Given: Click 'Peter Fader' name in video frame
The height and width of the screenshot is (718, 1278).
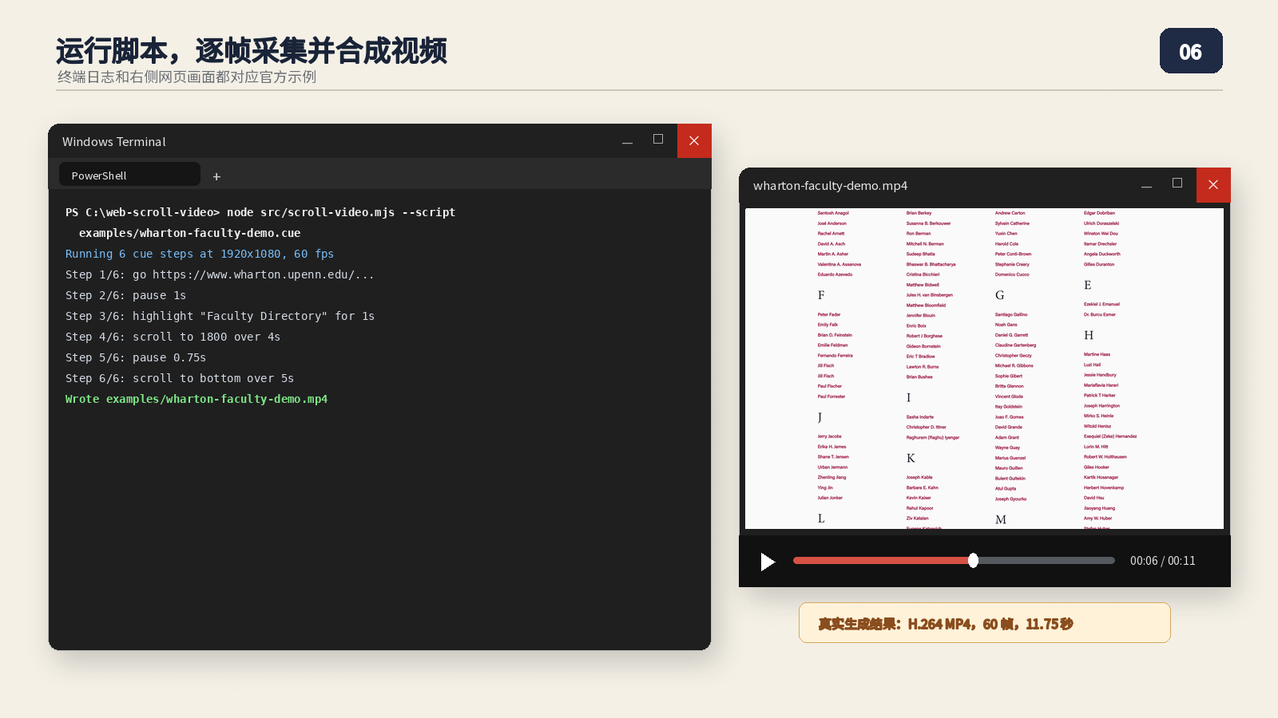Looking at the screenshot, I should [x=829, y=314].
